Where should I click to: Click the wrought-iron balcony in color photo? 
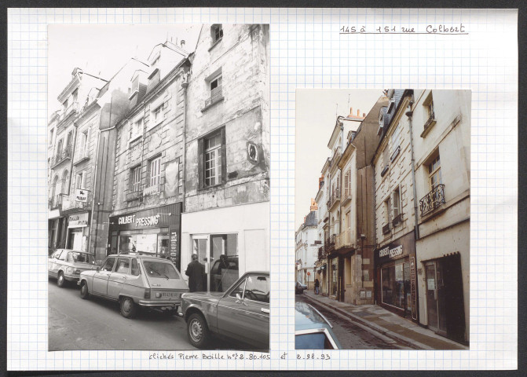click(432, 200)
